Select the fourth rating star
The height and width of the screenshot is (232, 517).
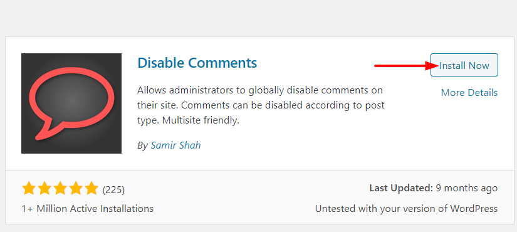76,189
